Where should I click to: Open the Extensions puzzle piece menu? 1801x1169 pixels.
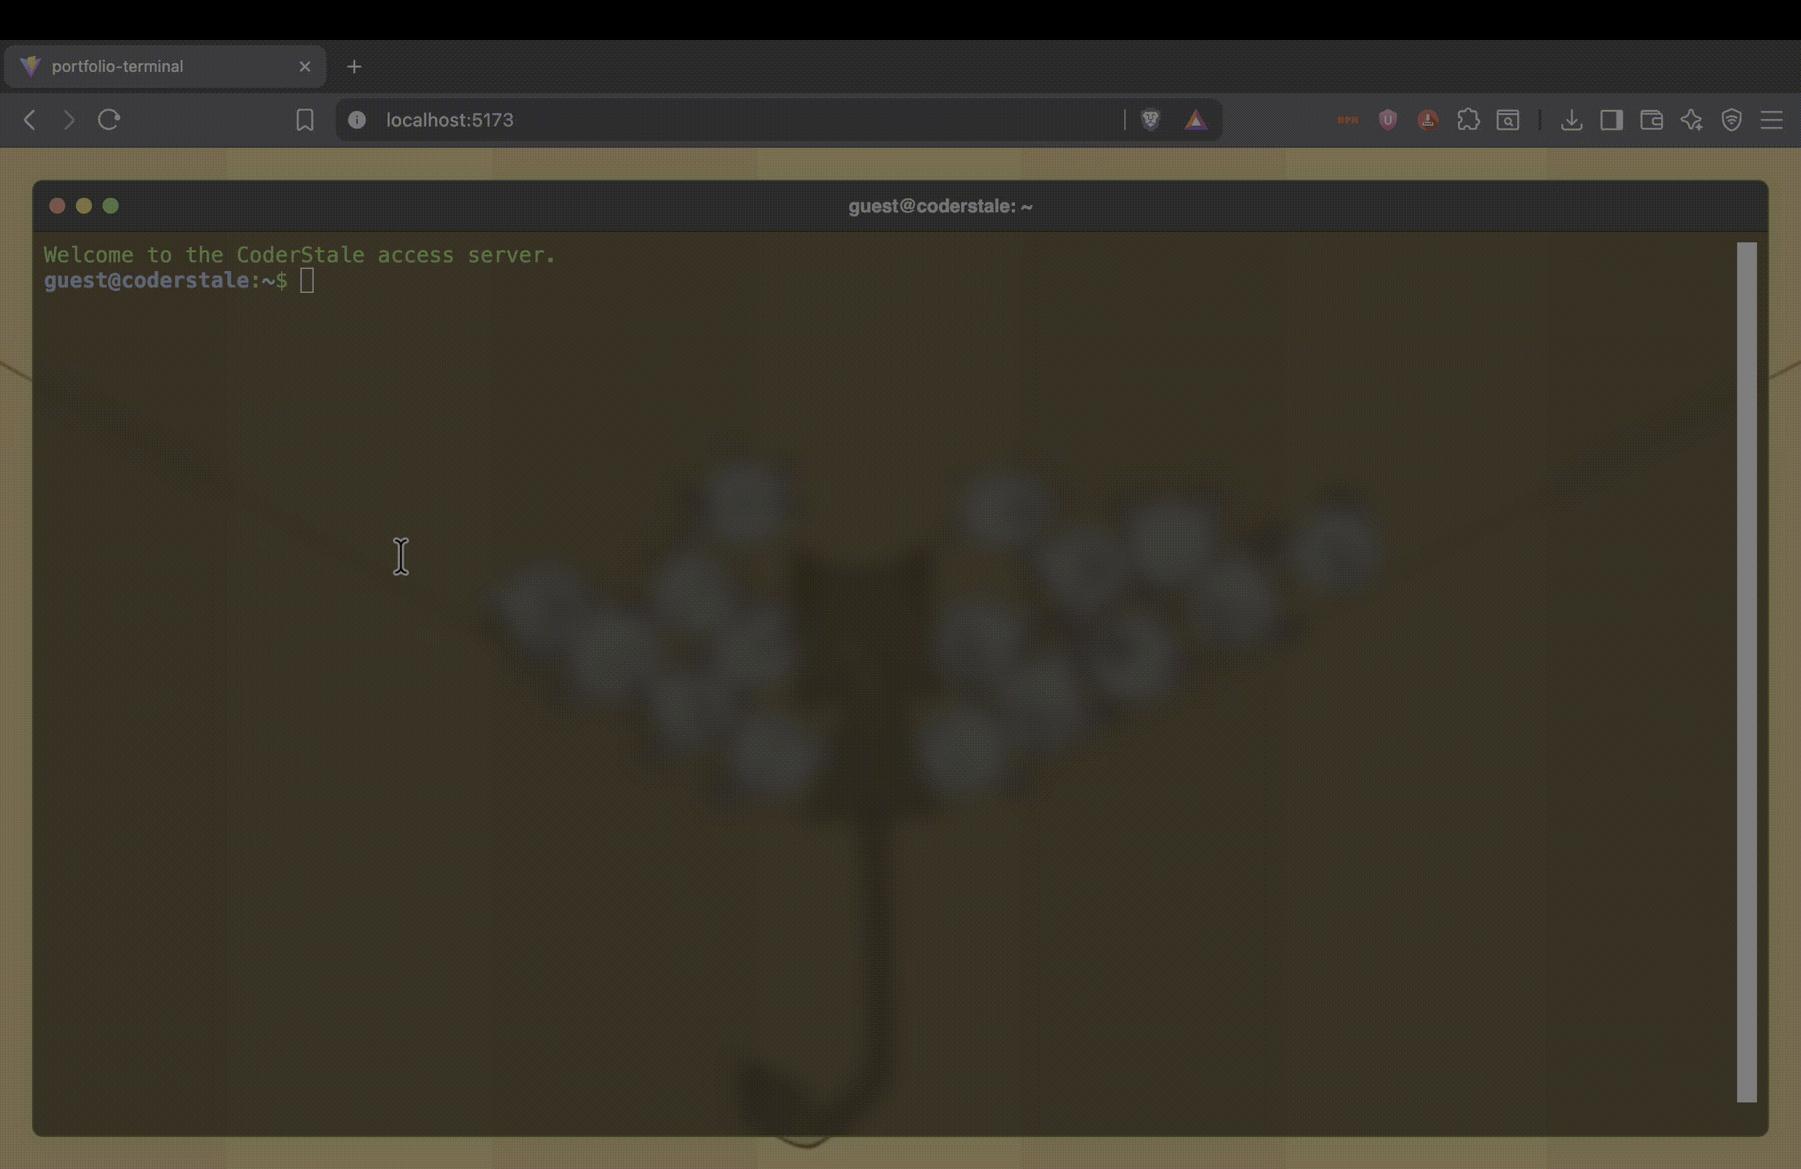[x=1468, y=119]
